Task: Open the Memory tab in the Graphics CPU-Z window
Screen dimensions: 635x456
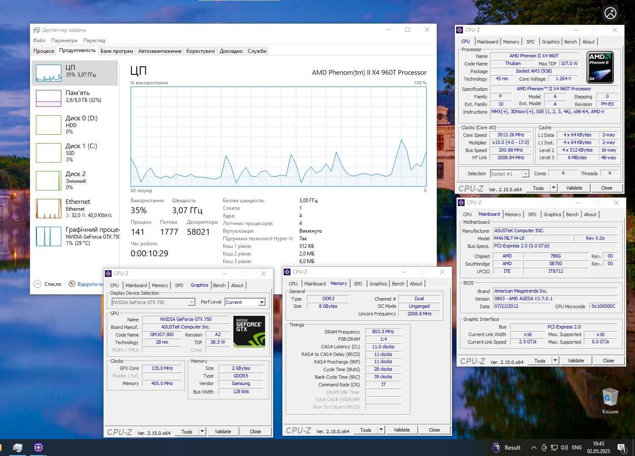Action: [160, 285]
